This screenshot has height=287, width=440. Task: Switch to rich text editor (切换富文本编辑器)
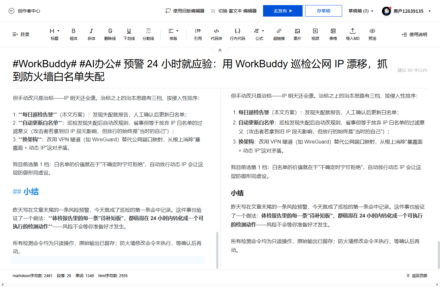[x=234, y=11]
